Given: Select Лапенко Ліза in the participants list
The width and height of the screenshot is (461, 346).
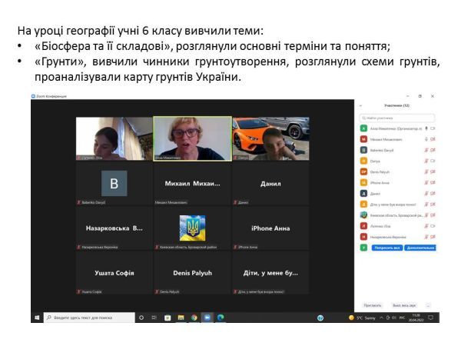Looking at the screenshot, I should coord(384,226).
